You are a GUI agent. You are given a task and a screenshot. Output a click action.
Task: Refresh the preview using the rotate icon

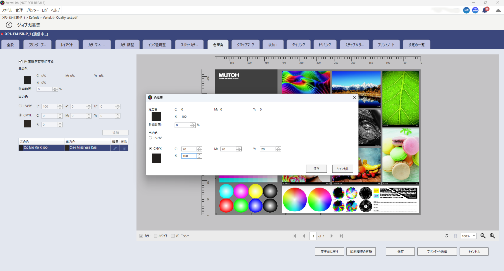pos(446,236)
